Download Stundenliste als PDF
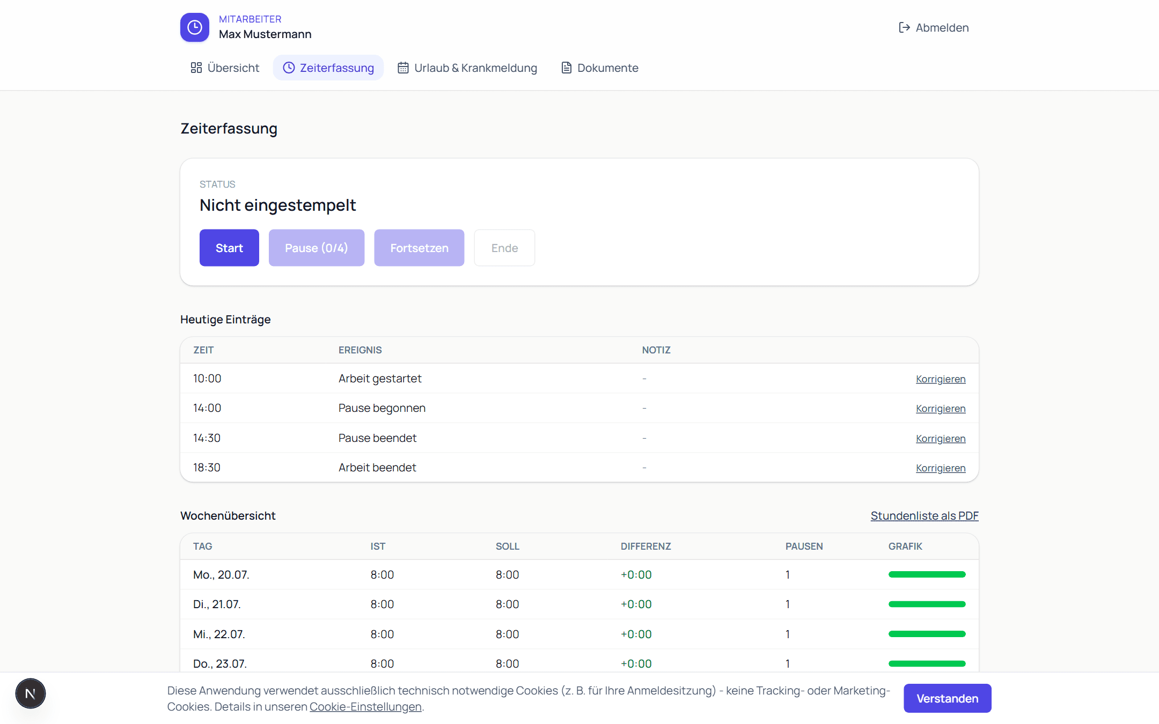 click(x=925, y=515)
